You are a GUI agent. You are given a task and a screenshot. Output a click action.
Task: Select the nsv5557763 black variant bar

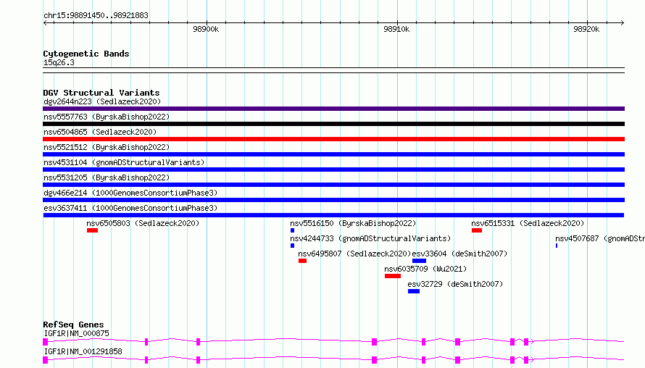(x=333, y=124)
